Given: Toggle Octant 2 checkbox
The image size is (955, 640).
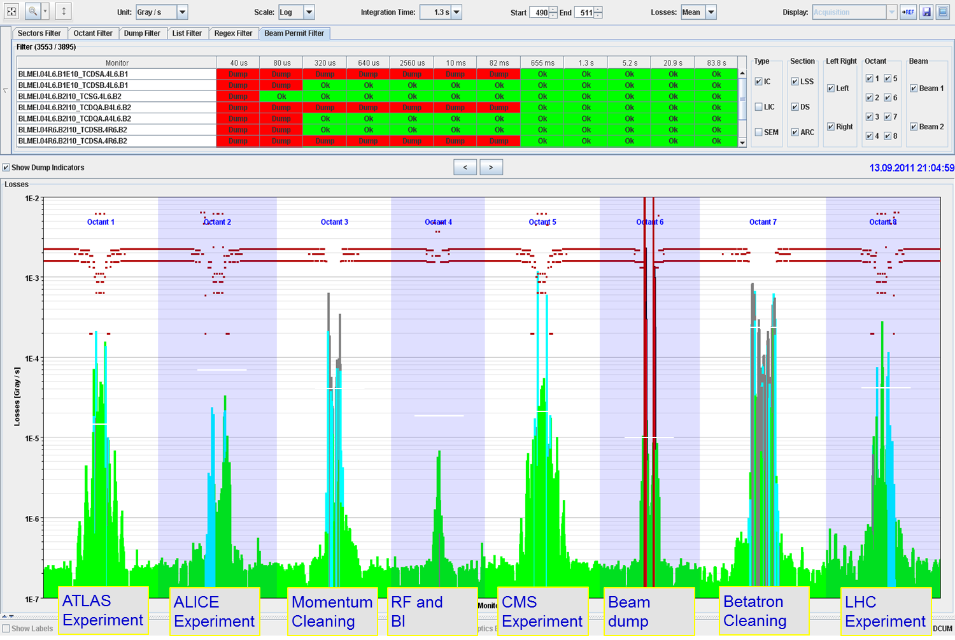Looking at the screenshot, I should coord(870,97).
